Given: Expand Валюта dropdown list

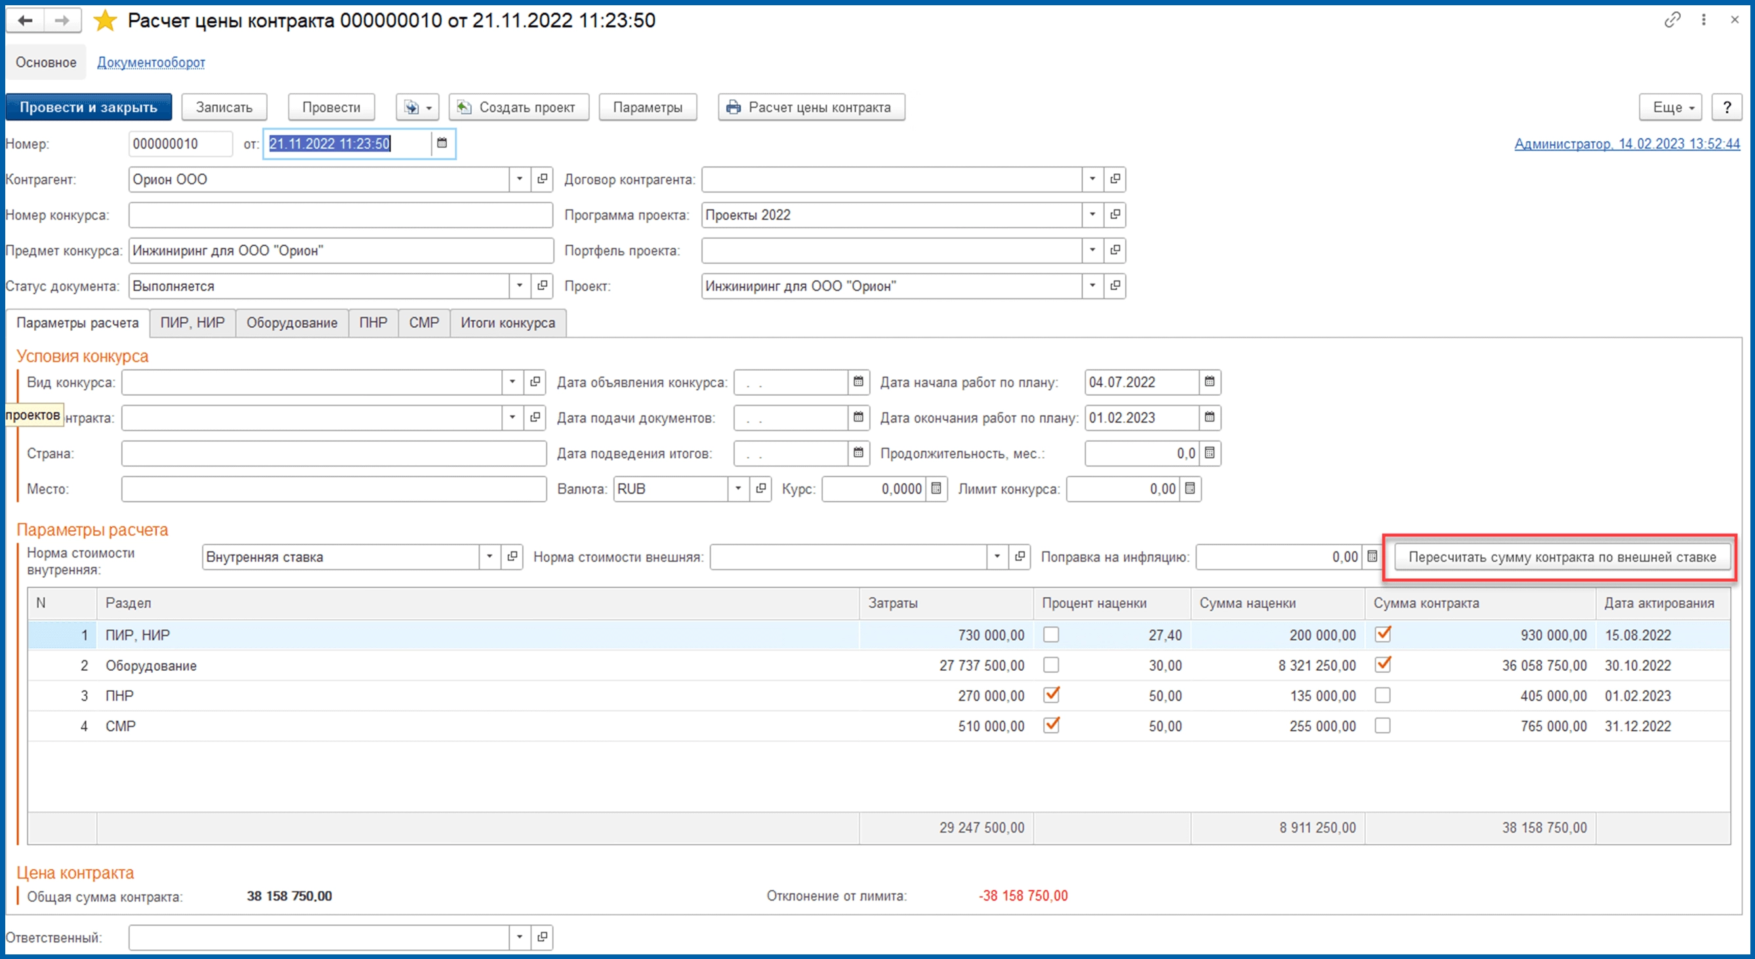Looking at the screenshot, I should (738, 489).
